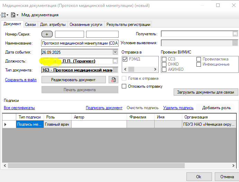Click the row indicator arrow in signatures grid
Screen dimensions: 239x182
(5, 124)
